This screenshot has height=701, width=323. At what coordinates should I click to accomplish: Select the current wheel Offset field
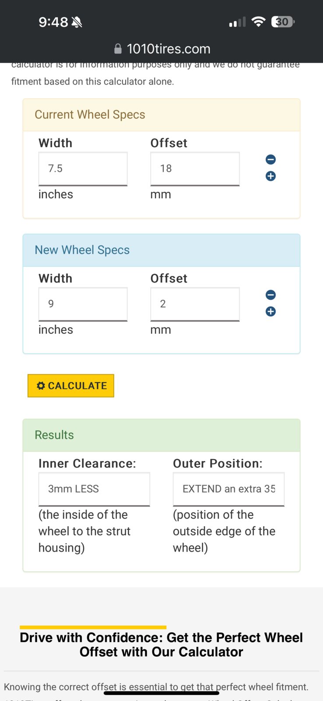tap(195, 169)
